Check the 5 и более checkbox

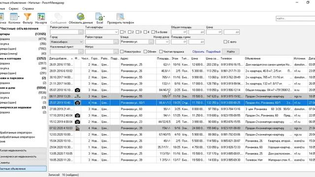(x=153, y=32)
